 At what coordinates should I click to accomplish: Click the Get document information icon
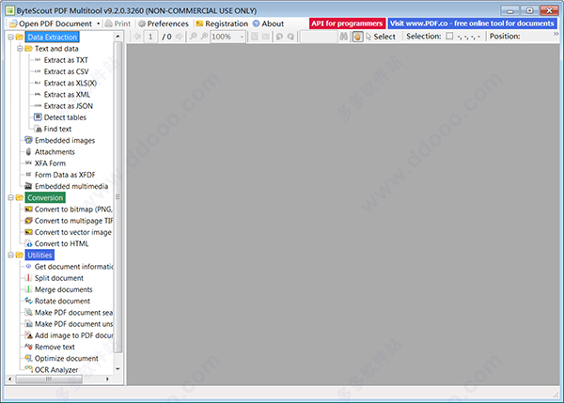28,267
